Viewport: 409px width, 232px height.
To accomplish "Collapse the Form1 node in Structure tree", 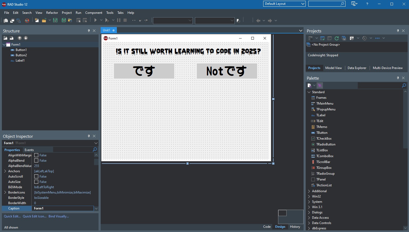I will [x=4, y=45].
